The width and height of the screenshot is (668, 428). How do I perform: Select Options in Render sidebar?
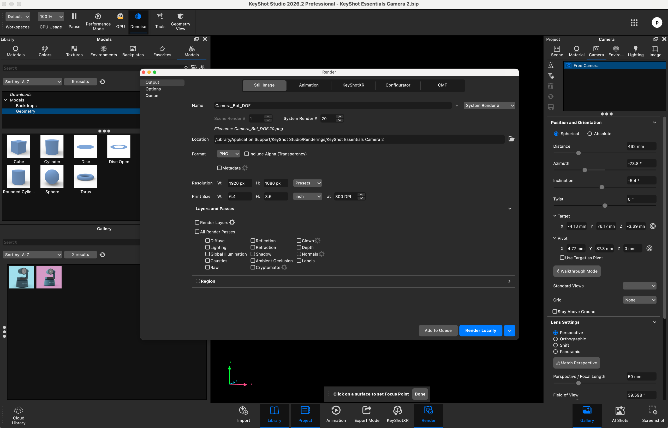click(153, 89)
